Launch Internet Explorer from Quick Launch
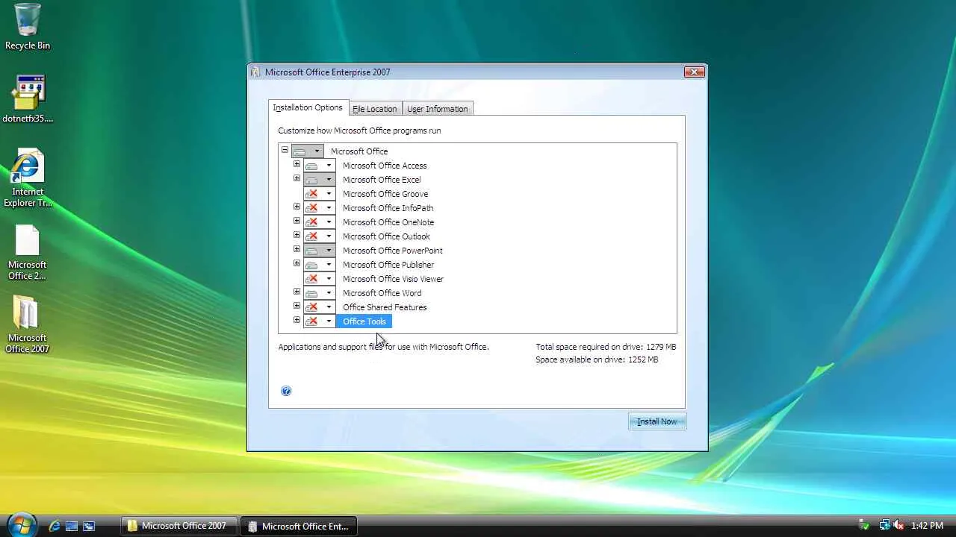956x537 pixels. pyautogui.click(x=55, y=526)
